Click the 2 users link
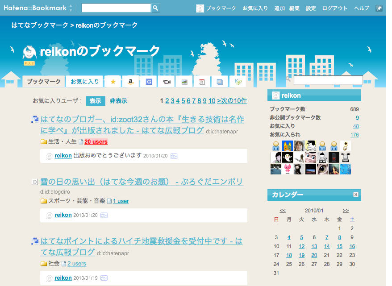Viewport: 392px width, 286px height. 77,264
